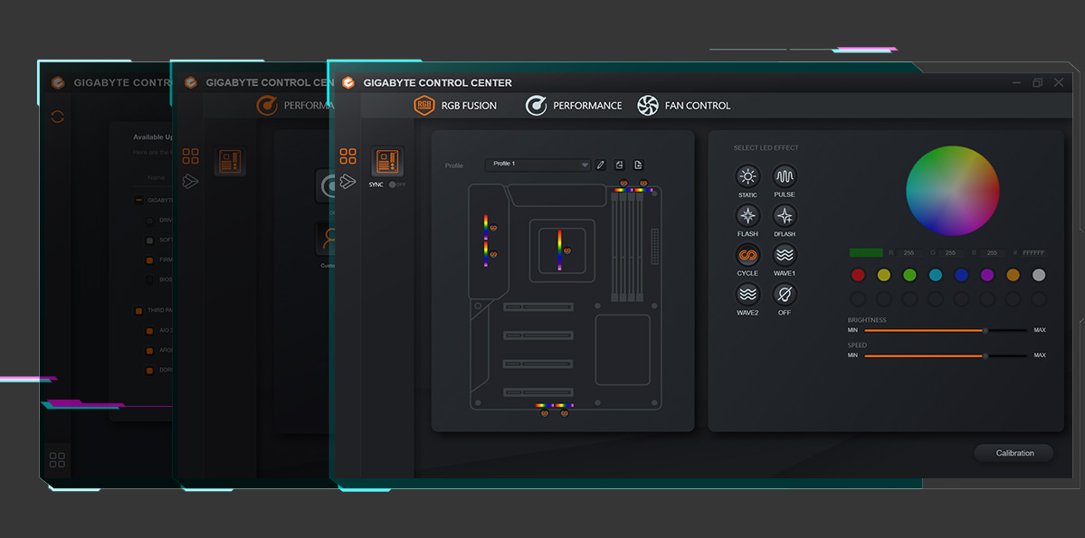Viewport: 1085px width, 538px height.
Task: Check SOFT item in leftmost window
Action: (x=149, y=241)
